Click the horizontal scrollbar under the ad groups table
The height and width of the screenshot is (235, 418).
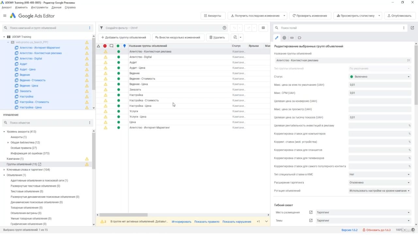pyautogui.click(x=123, y=215)
